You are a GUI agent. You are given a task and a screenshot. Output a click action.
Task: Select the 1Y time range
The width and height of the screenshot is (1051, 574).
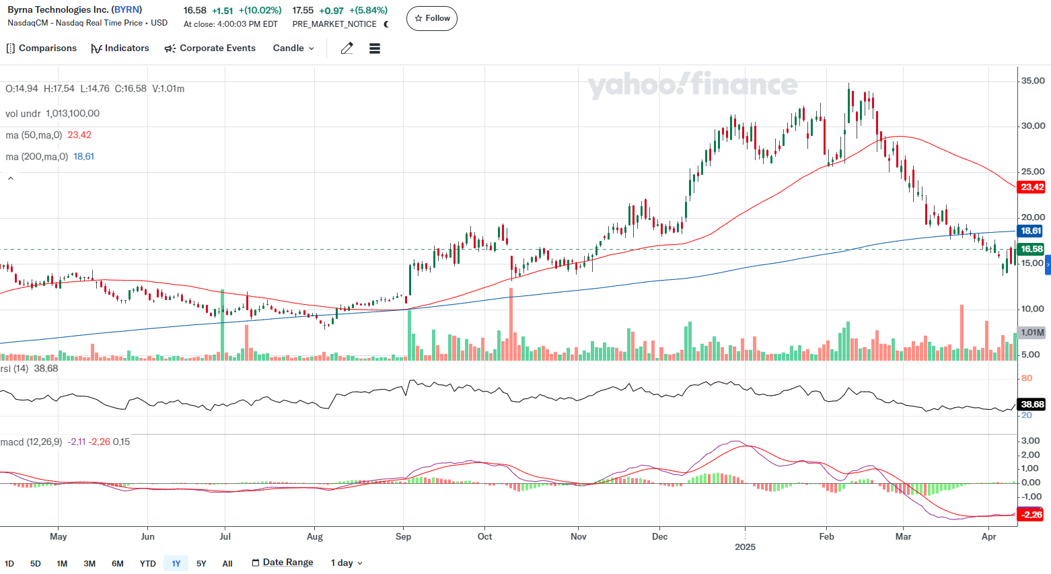(176, 563)
